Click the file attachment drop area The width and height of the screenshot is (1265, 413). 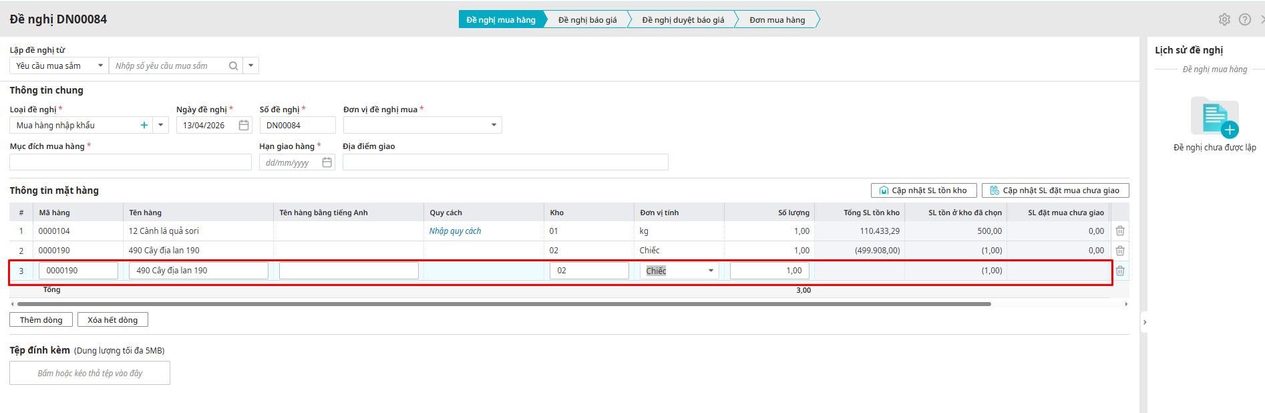point(89,373)
